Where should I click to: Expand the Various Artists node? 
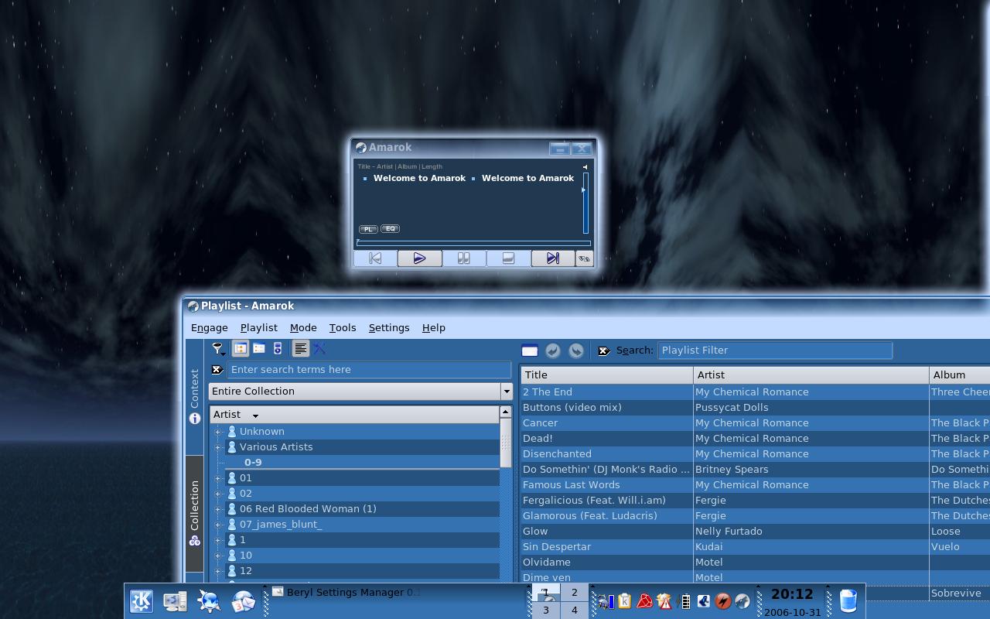tap(218, 447)
